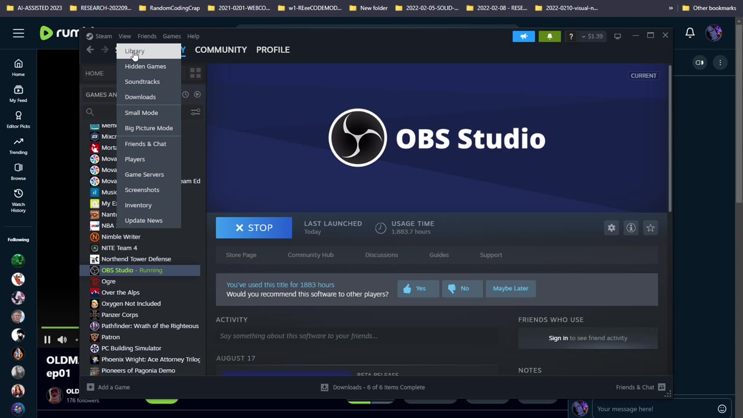Click Sign in for friend activity
Image resolution: width=743 pixels, height=418 pixels.
[558, 338]
